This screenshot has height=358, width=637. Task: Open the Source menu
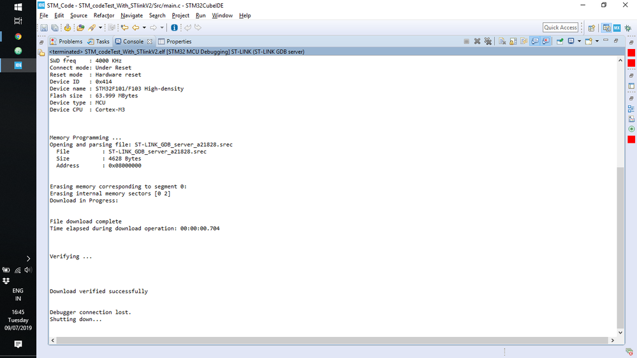pyautogui.click(x=79, y=15)
